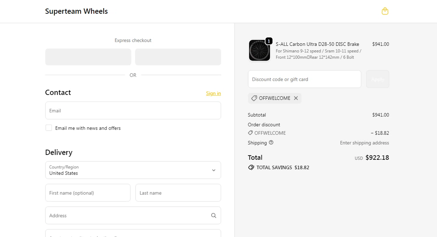Enable Email me with news and offers
Viewport: 437px width, 237px height.
tap(49, 128)
